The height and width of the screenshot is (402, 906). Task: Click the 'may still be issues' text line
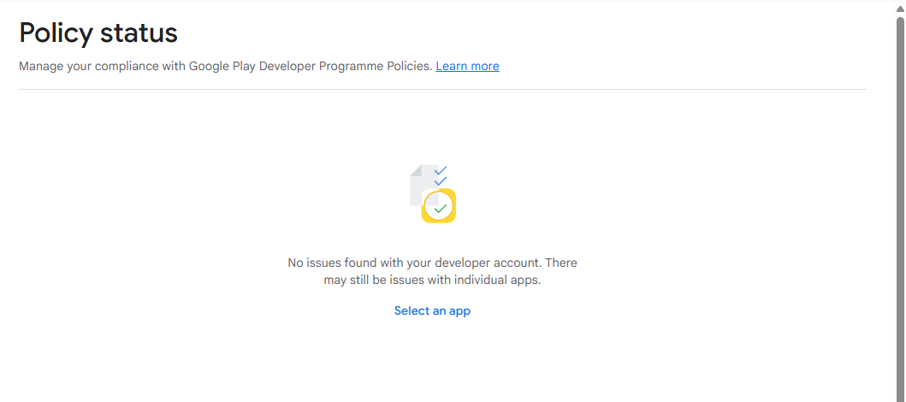click(432, 280)
